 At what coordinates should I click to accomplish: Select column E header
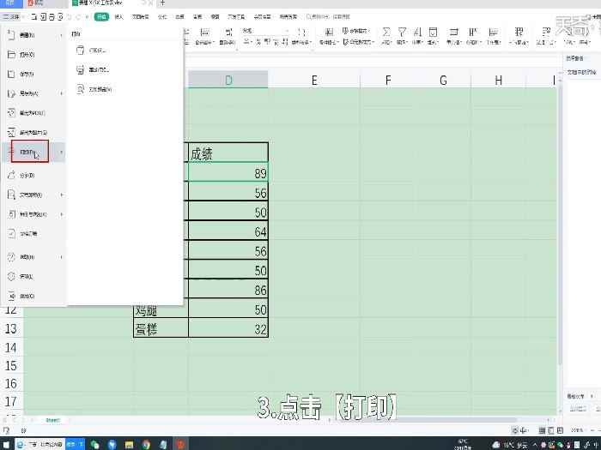point(314,81)
